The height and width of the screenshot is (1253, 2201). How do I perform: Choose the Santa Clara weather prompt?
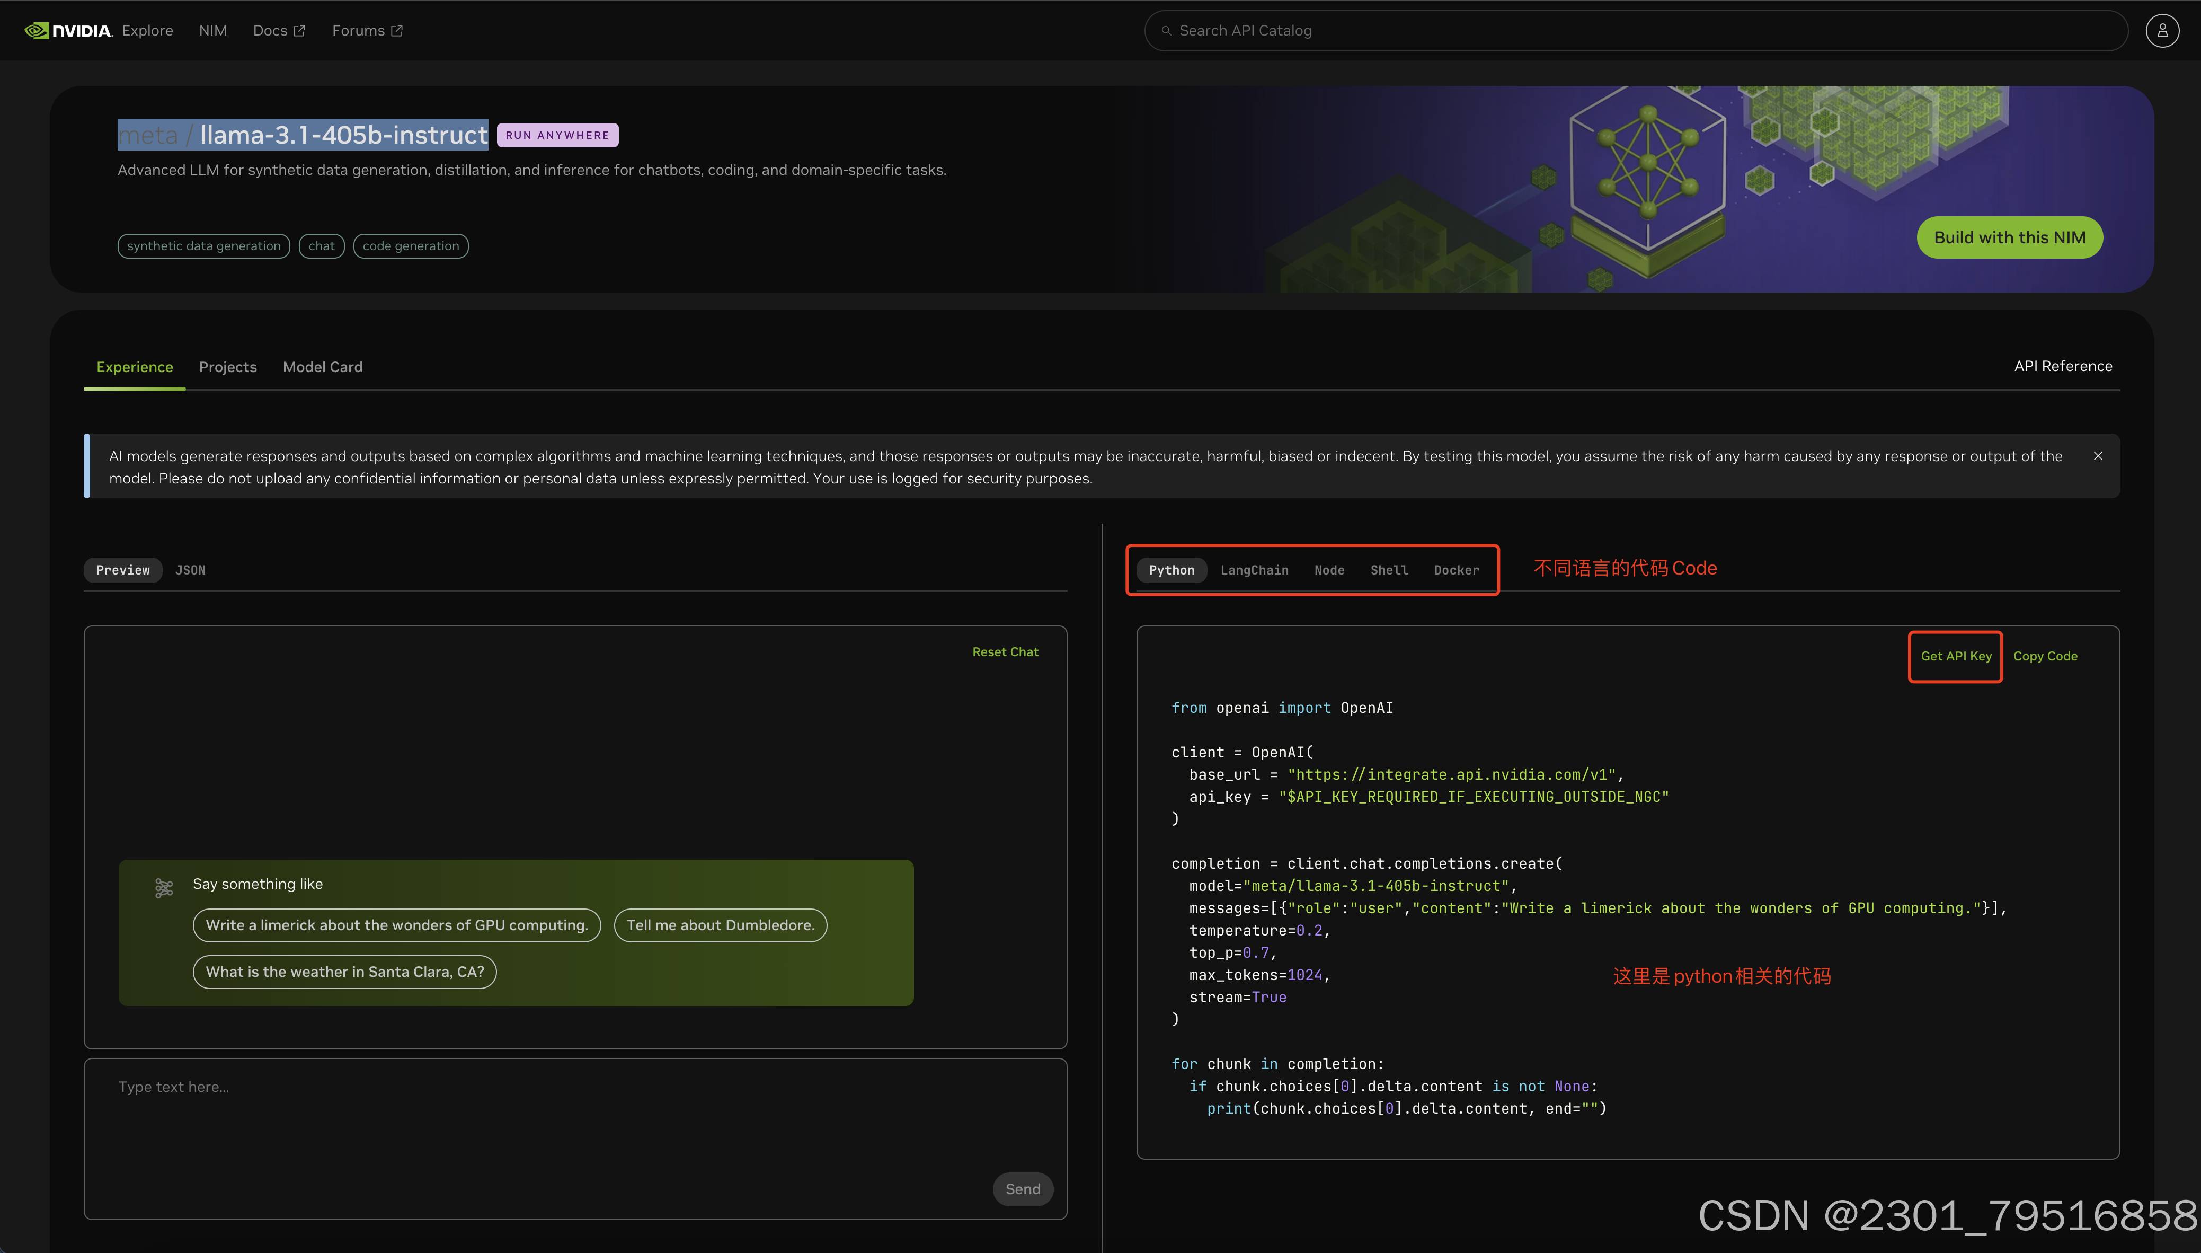pos(344,973)
